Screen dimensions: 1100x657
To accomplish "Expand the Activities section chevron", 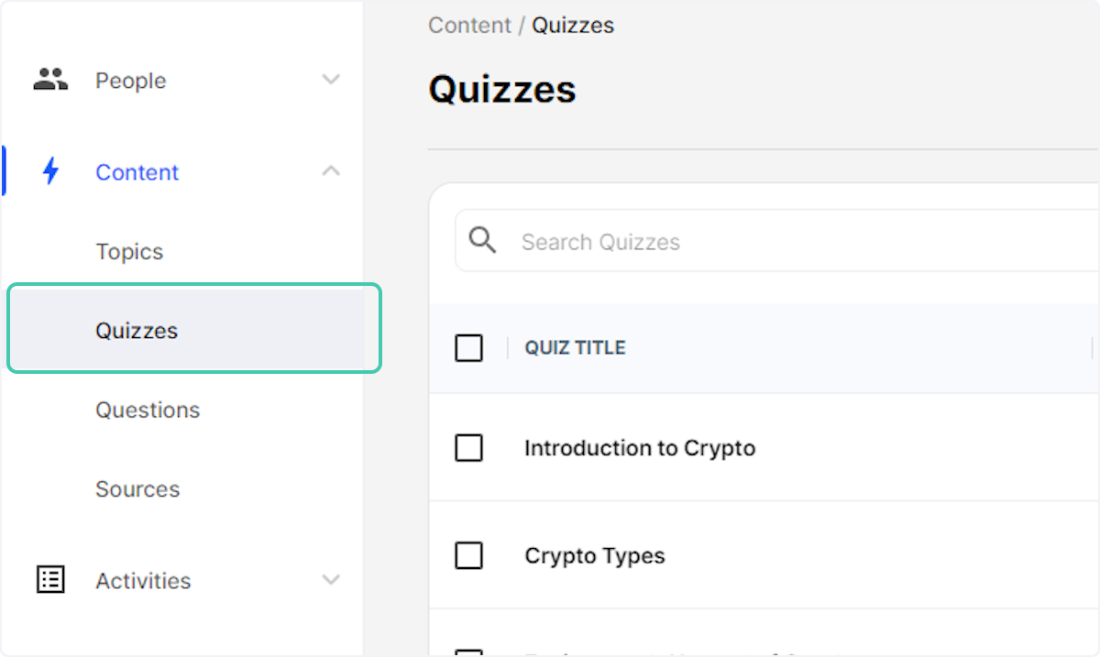I will coord(331,579).
